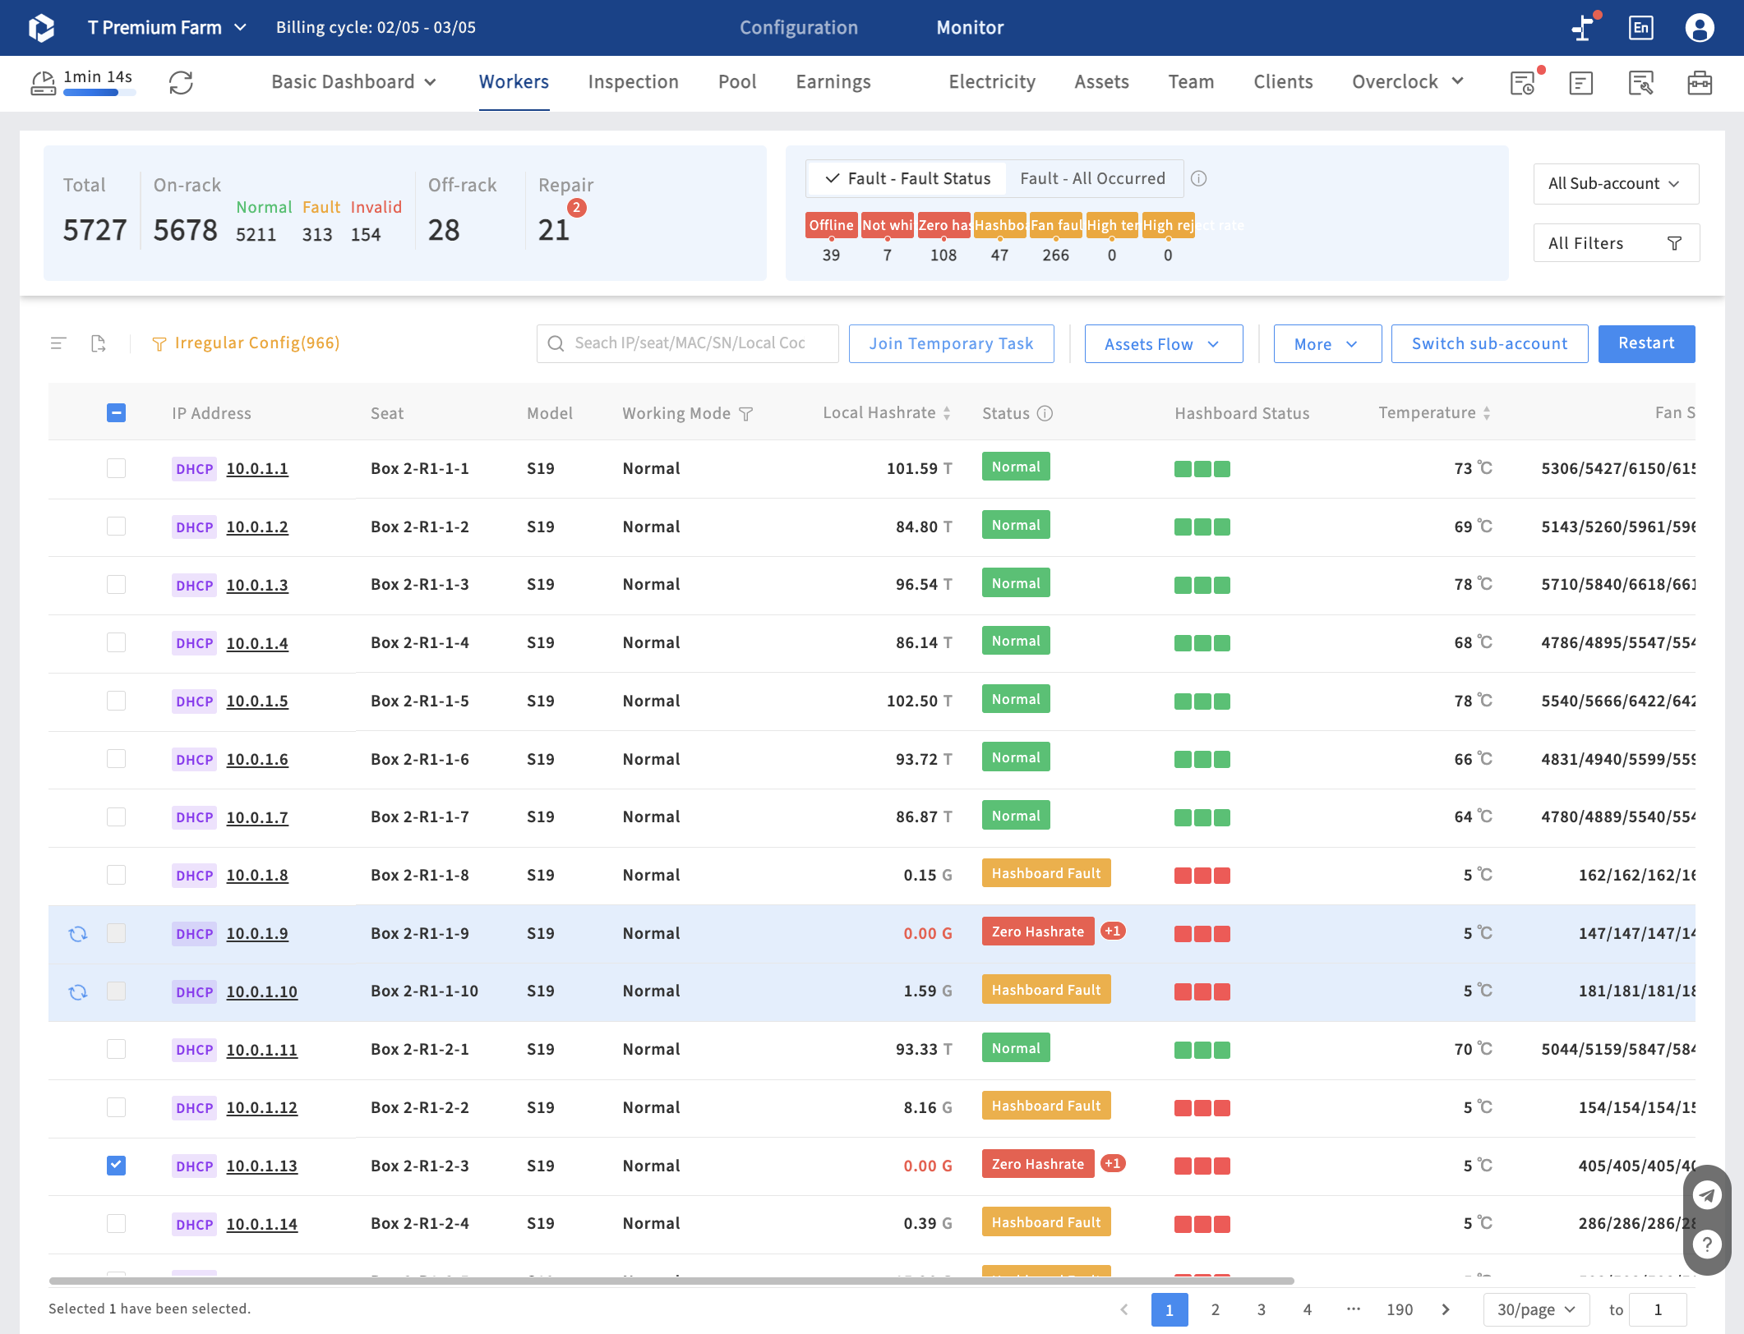Open the Basic Dashboard dropdown
This screenshot has height=1334, width=1744.
pyautogui.click(x=353, y=82)
